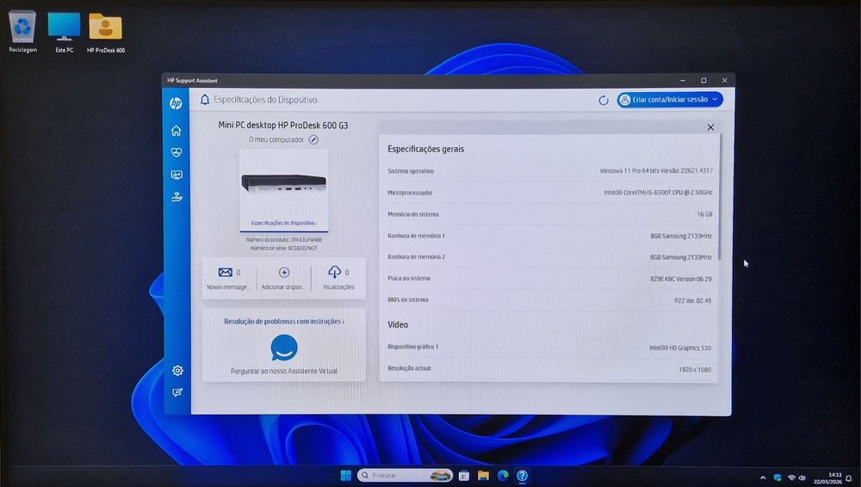Image resolution: width=861 pixels, height=487 pixels.
Task: Open the taskbar notification bell
Action: click(850, 478)
